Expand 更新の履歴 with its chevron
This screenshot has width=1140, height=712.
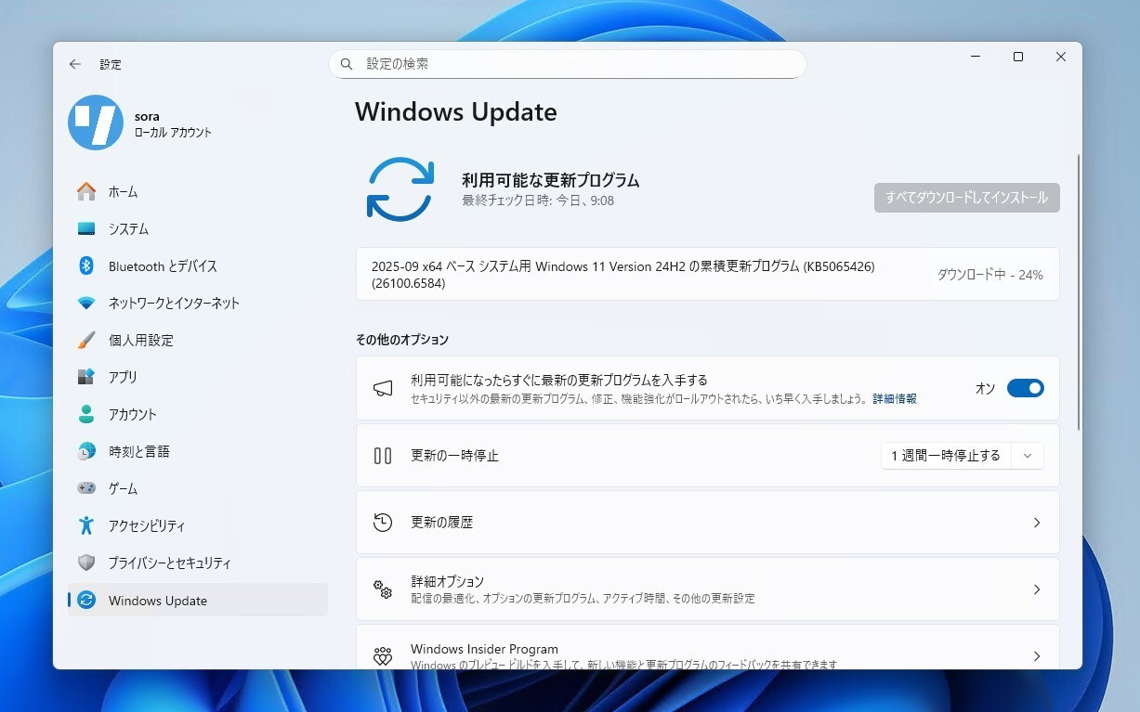1037,523
